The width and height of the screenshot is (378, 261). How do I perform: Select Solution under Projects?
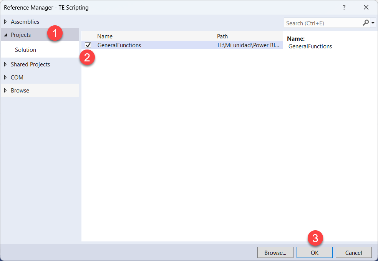(x=25, y=50)
